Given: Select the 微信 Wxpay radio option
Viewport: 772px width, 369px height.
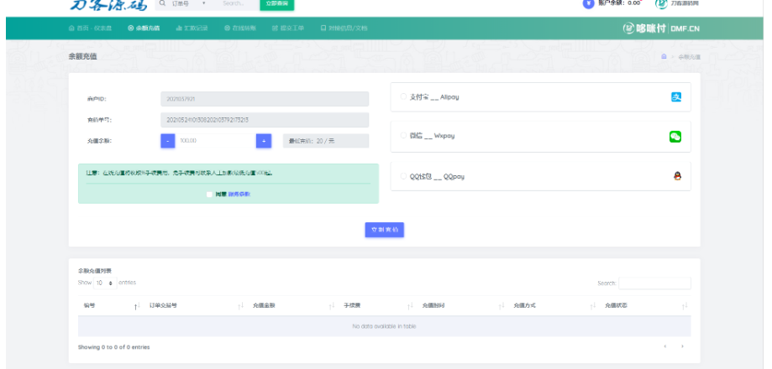Looking at the screenshot, I should [x=402, y=136].
